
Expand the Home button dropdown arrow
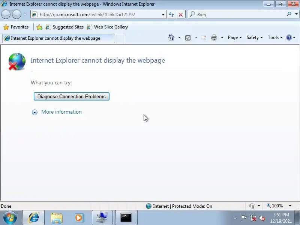tap(179, 37)
